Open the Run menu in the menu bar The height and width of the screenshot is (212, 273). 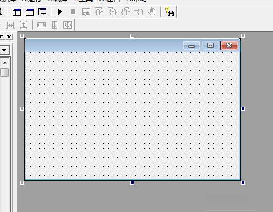[x=31, y=1]
